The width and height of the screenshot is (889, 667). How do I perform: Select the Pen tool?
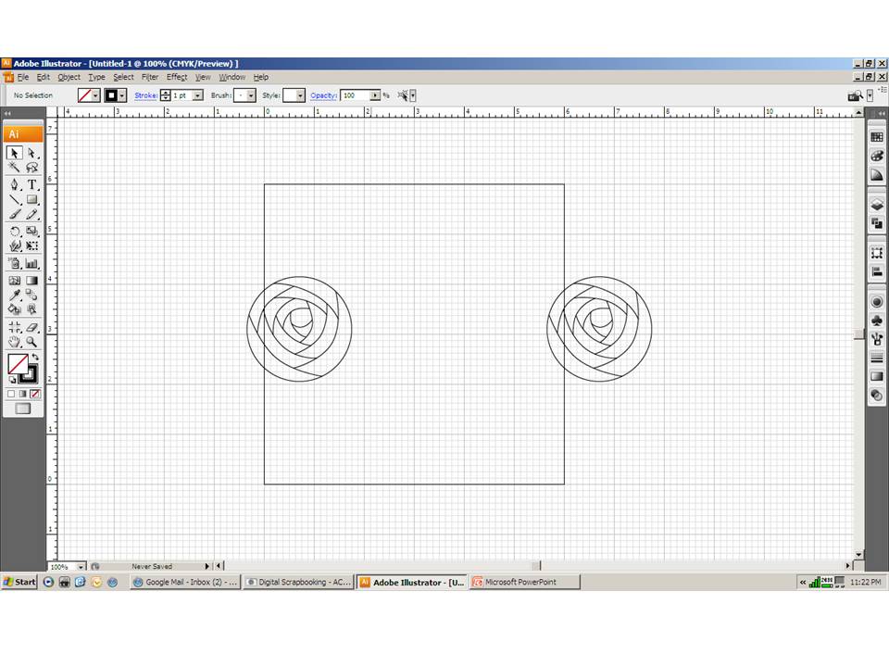tap(14, 184)
